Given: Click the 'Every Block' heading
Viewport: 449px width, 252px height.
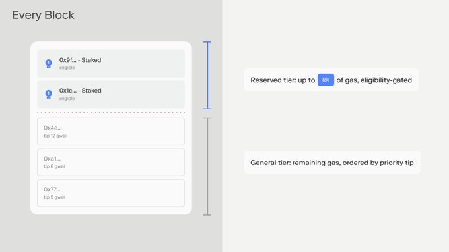Looking at the screenshot, I should click(x=43, y=15).
